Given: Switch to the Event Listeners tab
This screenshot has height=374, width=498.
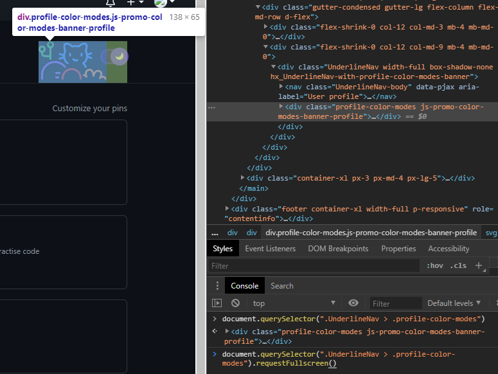Looking at the screenshot, I should click(271, 249).
